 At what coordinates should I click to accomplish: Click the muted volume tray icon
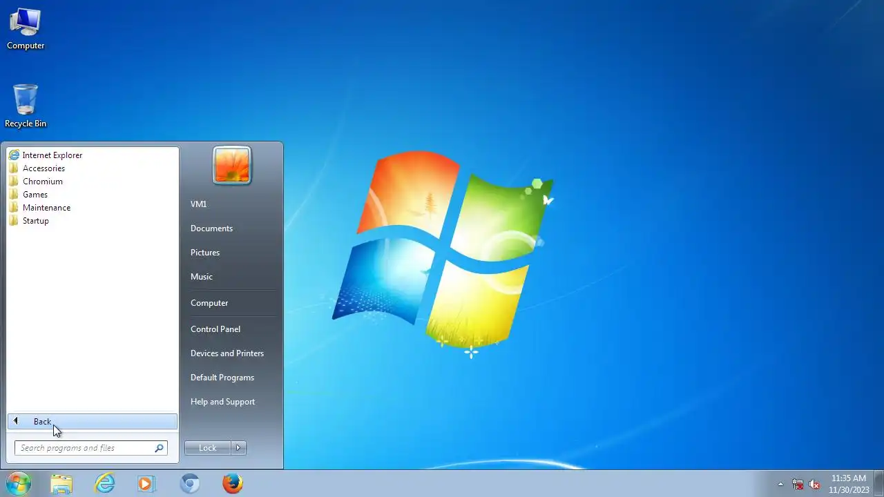[815, 484]
